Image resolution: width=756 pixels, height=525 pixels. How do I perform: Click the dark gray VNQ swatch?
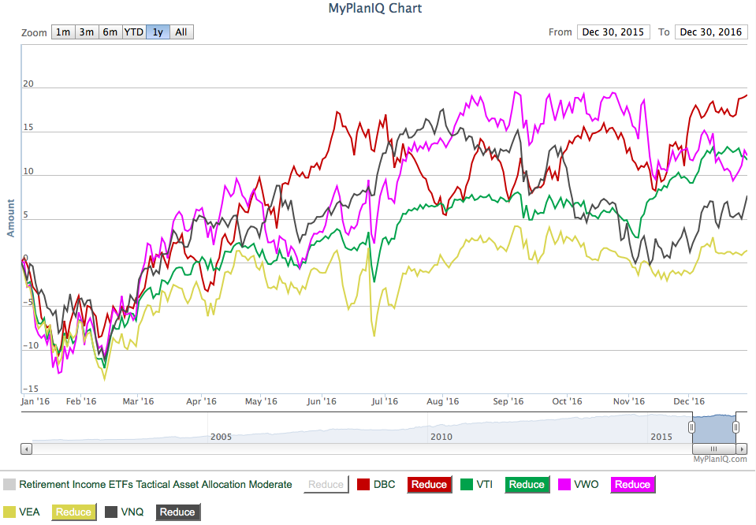[x=111, y=512]
